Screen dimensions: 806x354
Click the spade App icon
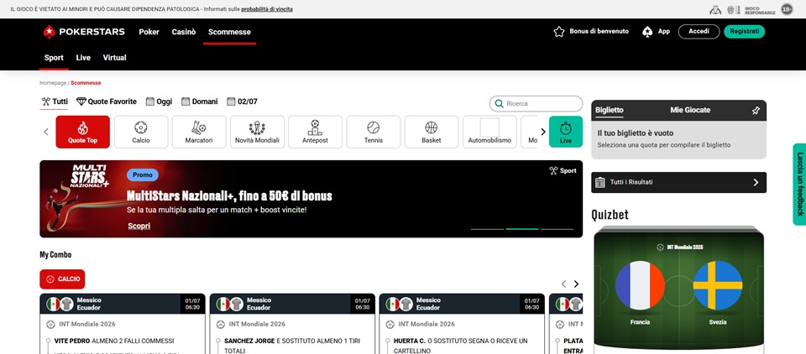[647, 32]
